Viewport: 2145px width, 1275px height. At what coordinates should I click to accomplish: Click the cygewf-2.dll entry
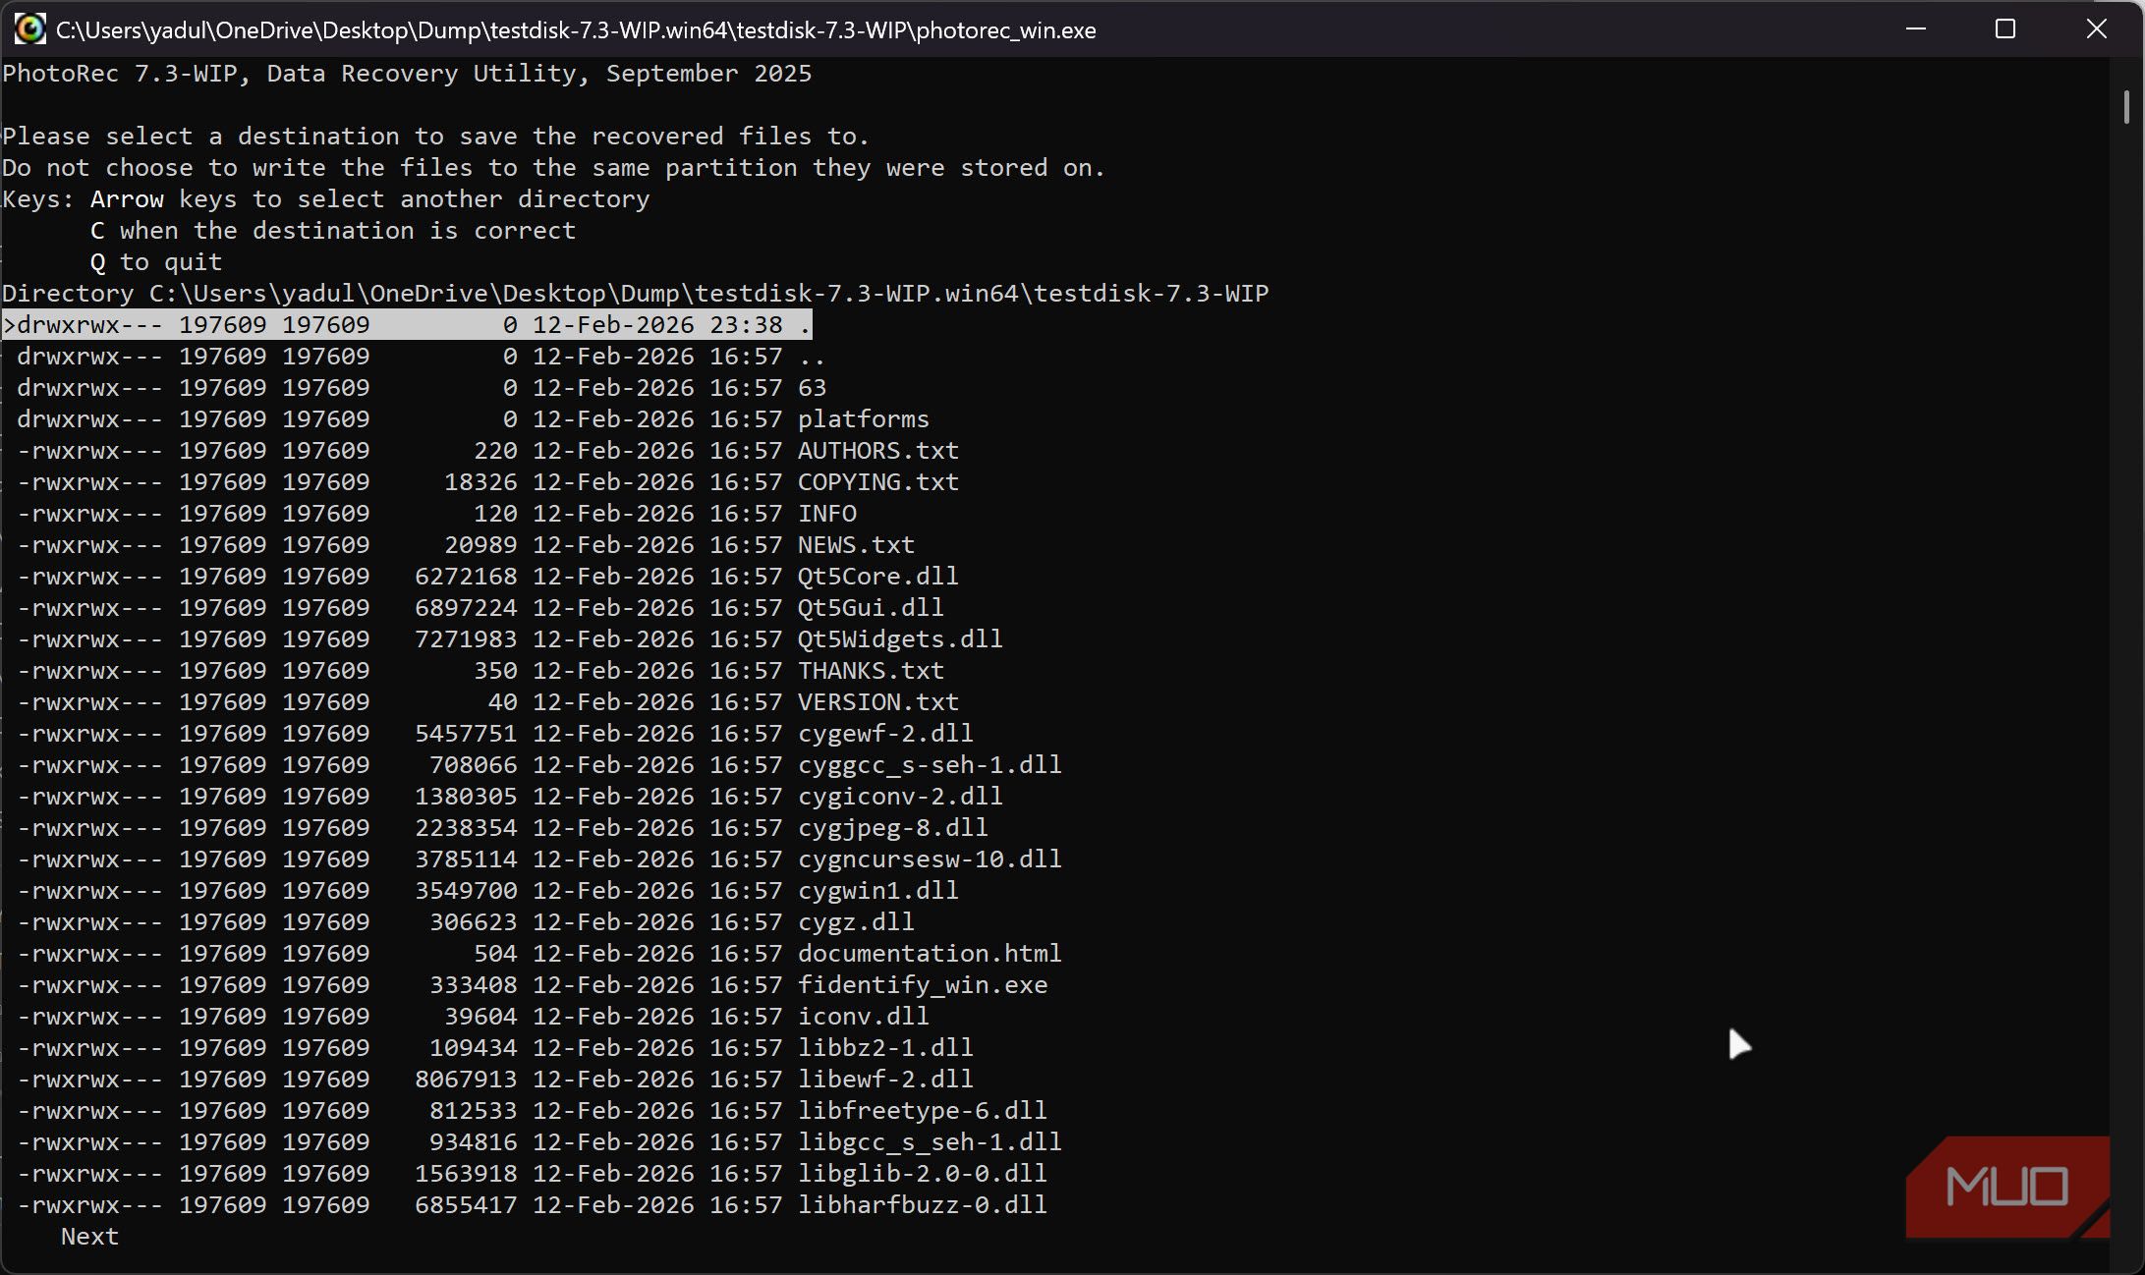(495, 734)
